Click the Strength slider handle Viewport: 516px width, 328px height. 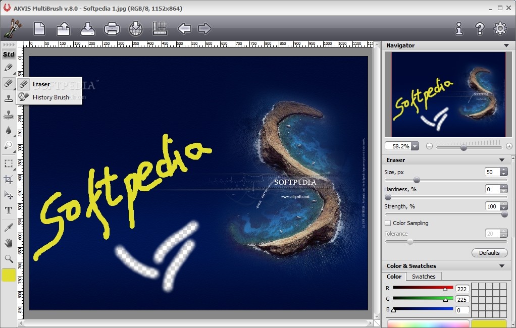[504, 214]
